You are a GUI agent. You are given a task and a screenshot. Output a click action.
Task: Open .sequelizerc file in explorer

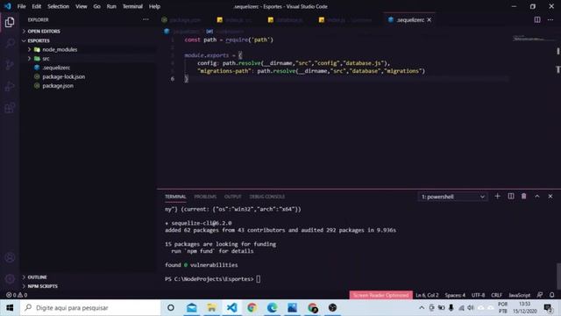56,68
